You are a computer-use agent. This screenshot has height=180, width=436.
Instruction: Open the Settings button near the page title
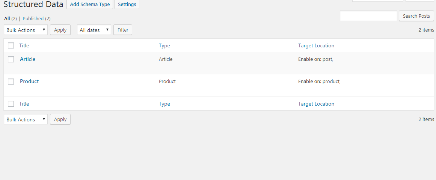coord(127,5)
